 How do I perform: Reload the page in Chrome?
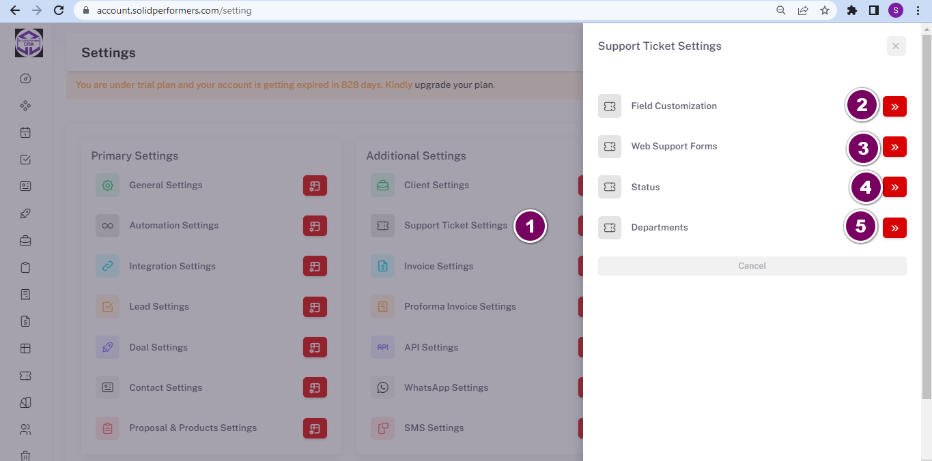point(59,10)
